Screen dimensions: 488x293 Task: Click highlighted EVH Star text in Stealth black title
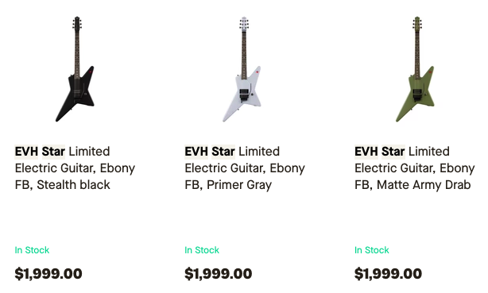[x=40, y=152]
